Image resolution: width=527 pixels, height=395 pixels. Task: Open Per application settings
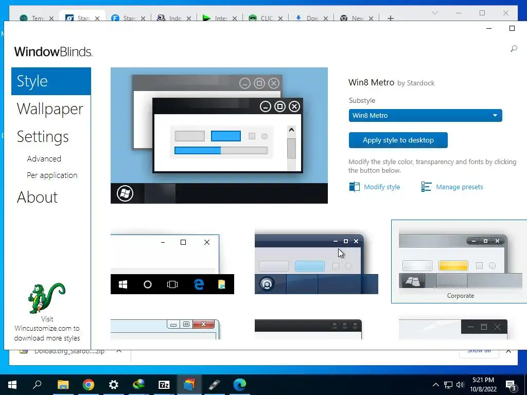pos(52,175)
